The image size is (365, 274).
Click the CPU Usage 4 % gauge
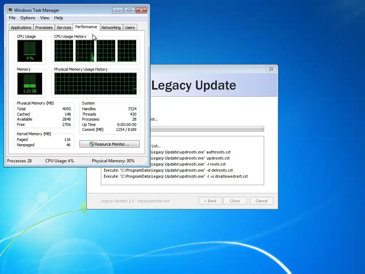point(30,51)
